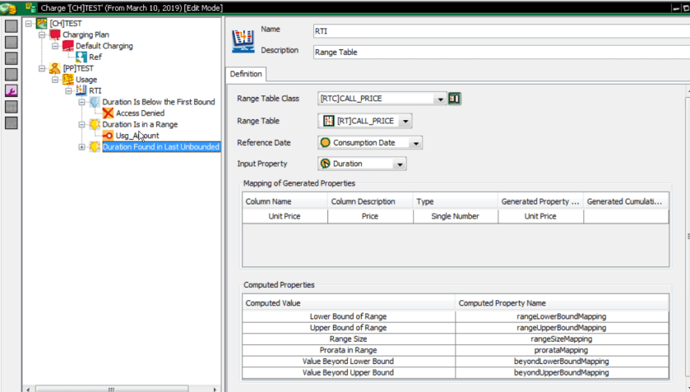Click the top gray square in left sidebar
The height and width of the screenshot is (392, 690).
click(12, 25)
